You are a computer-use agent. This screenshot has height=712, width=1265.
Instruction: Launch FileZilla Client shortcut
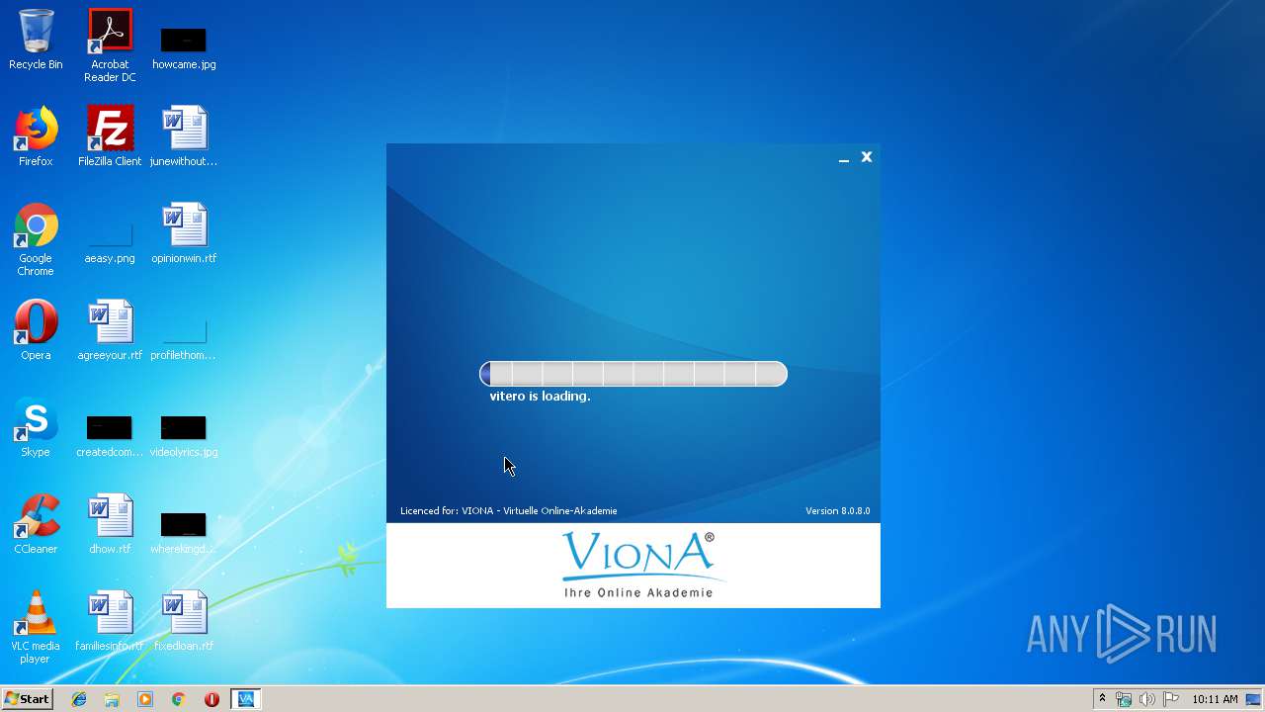tap(110, 136)
